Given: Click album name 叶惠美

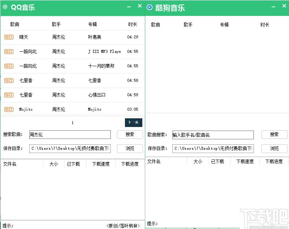Looking at the screenshot, I should (95, 37).
